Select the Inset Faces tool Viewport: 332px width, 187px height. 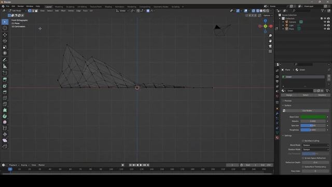(x=5, y=86)
